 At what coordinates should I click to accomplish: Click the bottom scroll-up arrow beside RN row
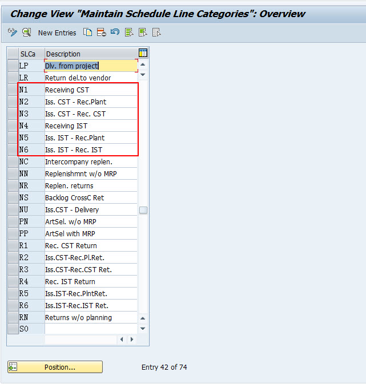[x=143, y=318]
